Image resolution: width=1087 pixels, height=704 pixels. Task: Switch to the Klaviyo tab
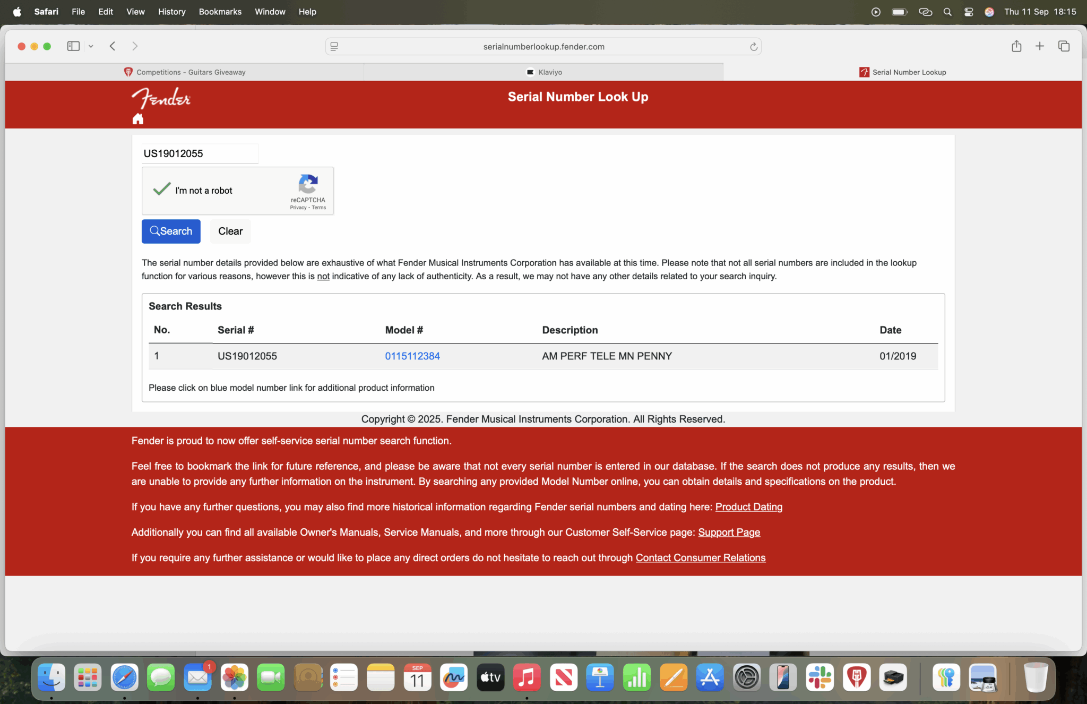pos(543,72)
